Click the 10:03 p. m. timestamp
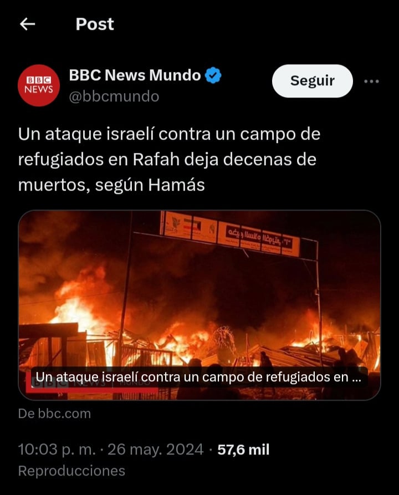Image resolution: width=399 pixels, height=495 pixels. coord(57,450)
